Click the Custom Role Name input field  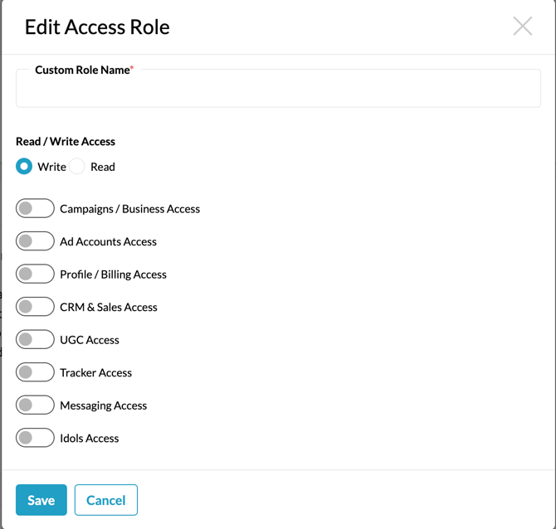pyautogui.click(x=278, y=90)
